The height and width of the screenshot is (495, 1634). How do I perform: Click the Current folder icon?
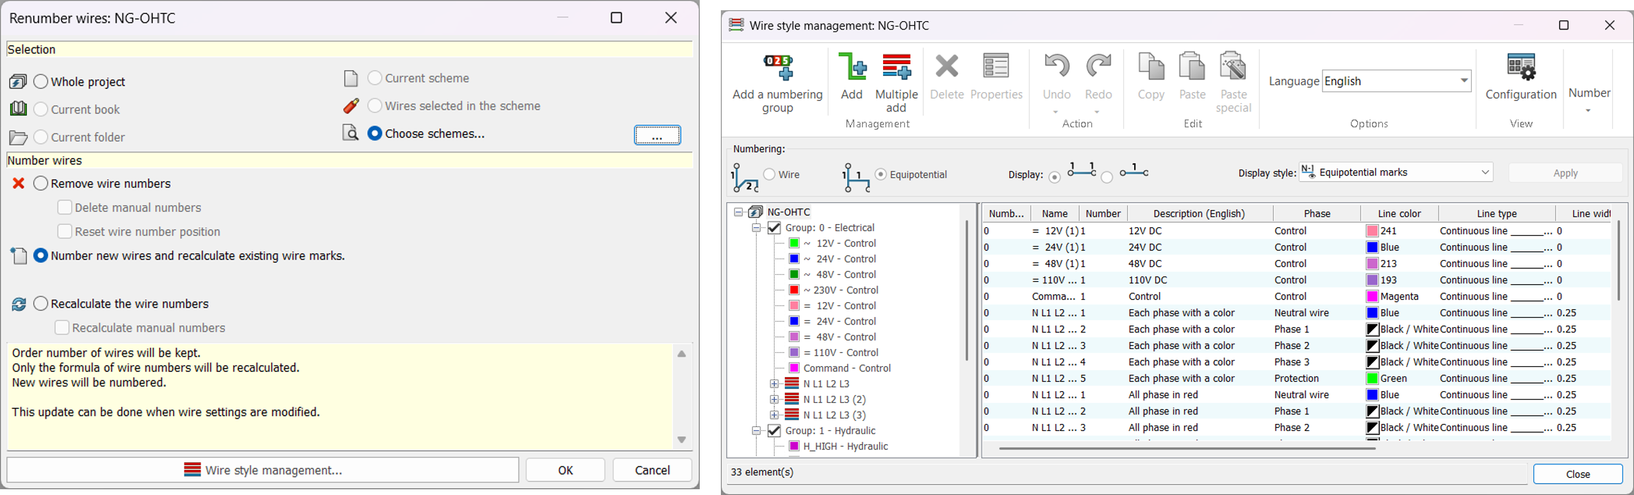tap(18, 137)
